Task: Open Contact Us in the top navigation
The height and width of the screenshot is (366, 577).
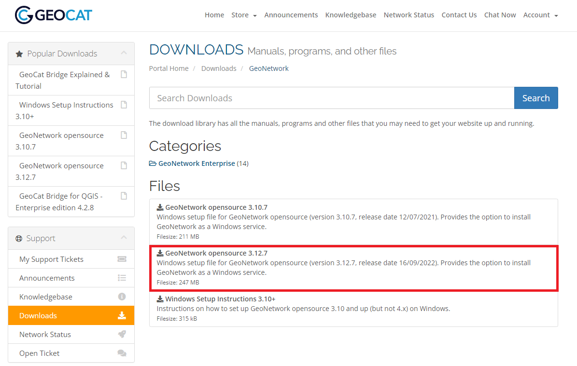Action: point(459,15)
